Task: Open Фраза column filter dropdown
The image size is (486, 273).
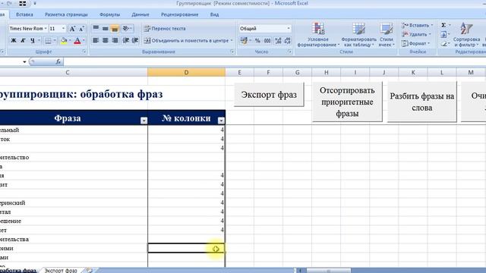Action: (144, 121)
